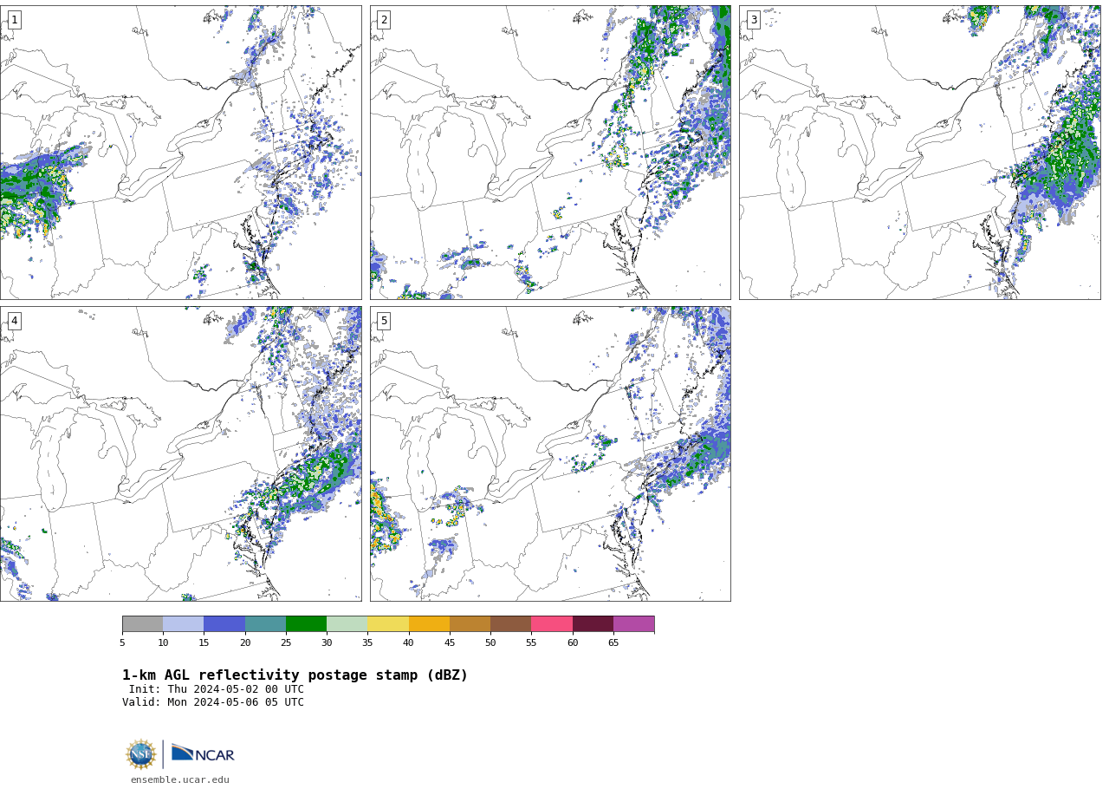Open ensemble member 4 reflectivity map
This screenshot has width=1109, height=789.
point(180,453)
